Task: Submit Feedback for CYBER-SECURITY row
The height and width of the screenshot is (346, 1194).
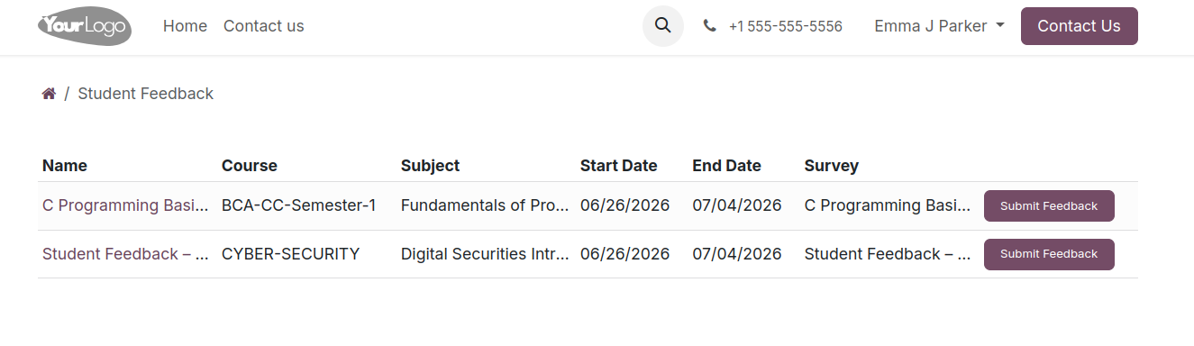Action: point(1049,254)
